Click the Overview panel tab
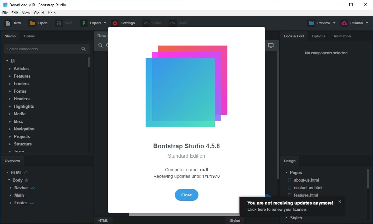The image size is (373, 224). [12, 161]
